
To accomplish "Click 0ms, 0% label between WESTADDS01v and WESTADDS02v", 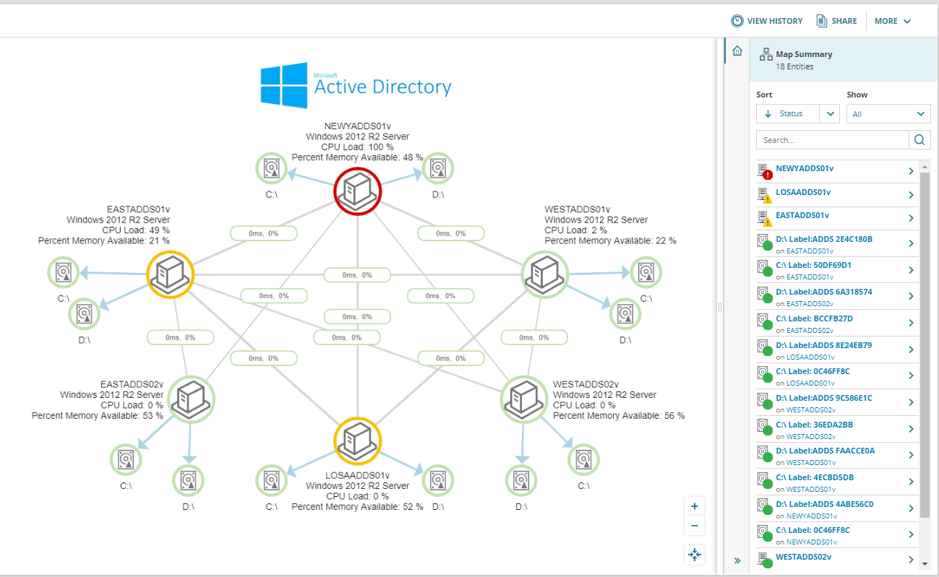I will point(535,337).
